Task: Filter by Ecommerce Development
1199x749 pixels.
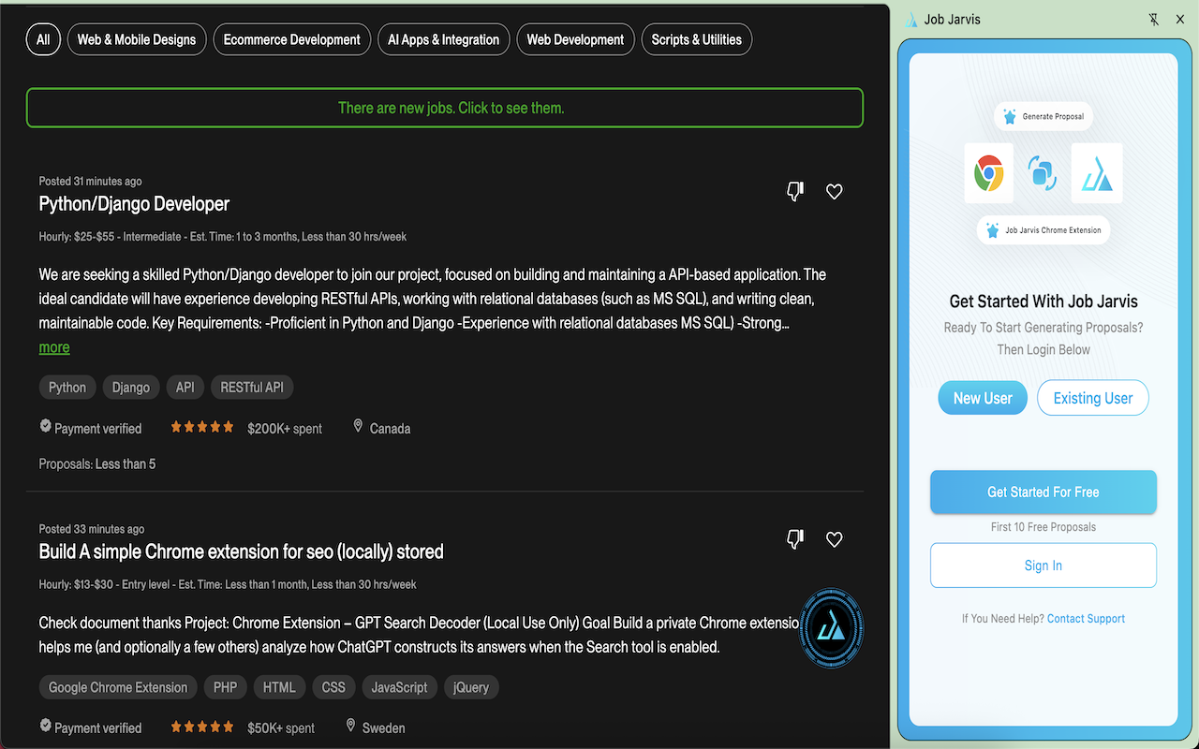Action: pos(292,39)
